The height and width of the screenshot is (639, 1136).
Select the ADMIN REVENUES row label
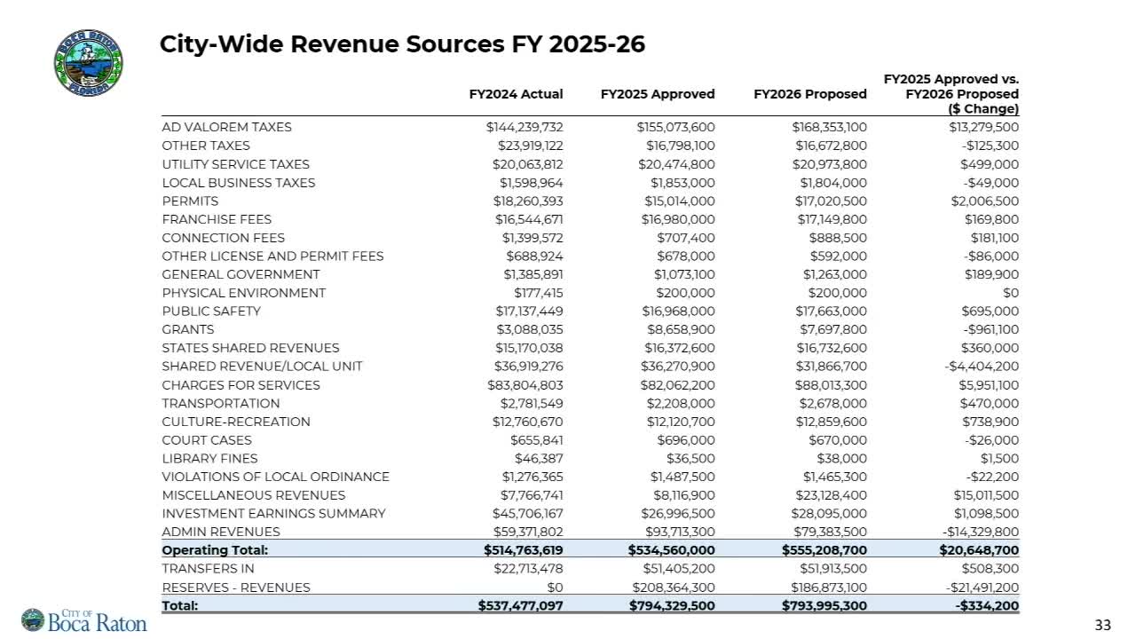[x=221, y=532]
